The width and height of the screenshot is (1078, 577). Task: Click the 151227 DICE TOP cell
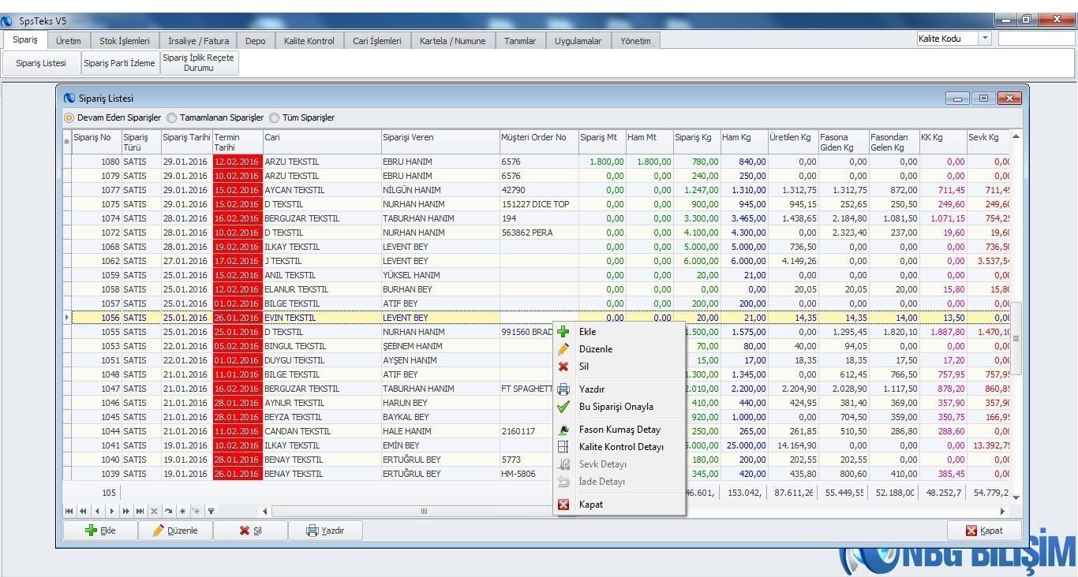coord(538,204)
